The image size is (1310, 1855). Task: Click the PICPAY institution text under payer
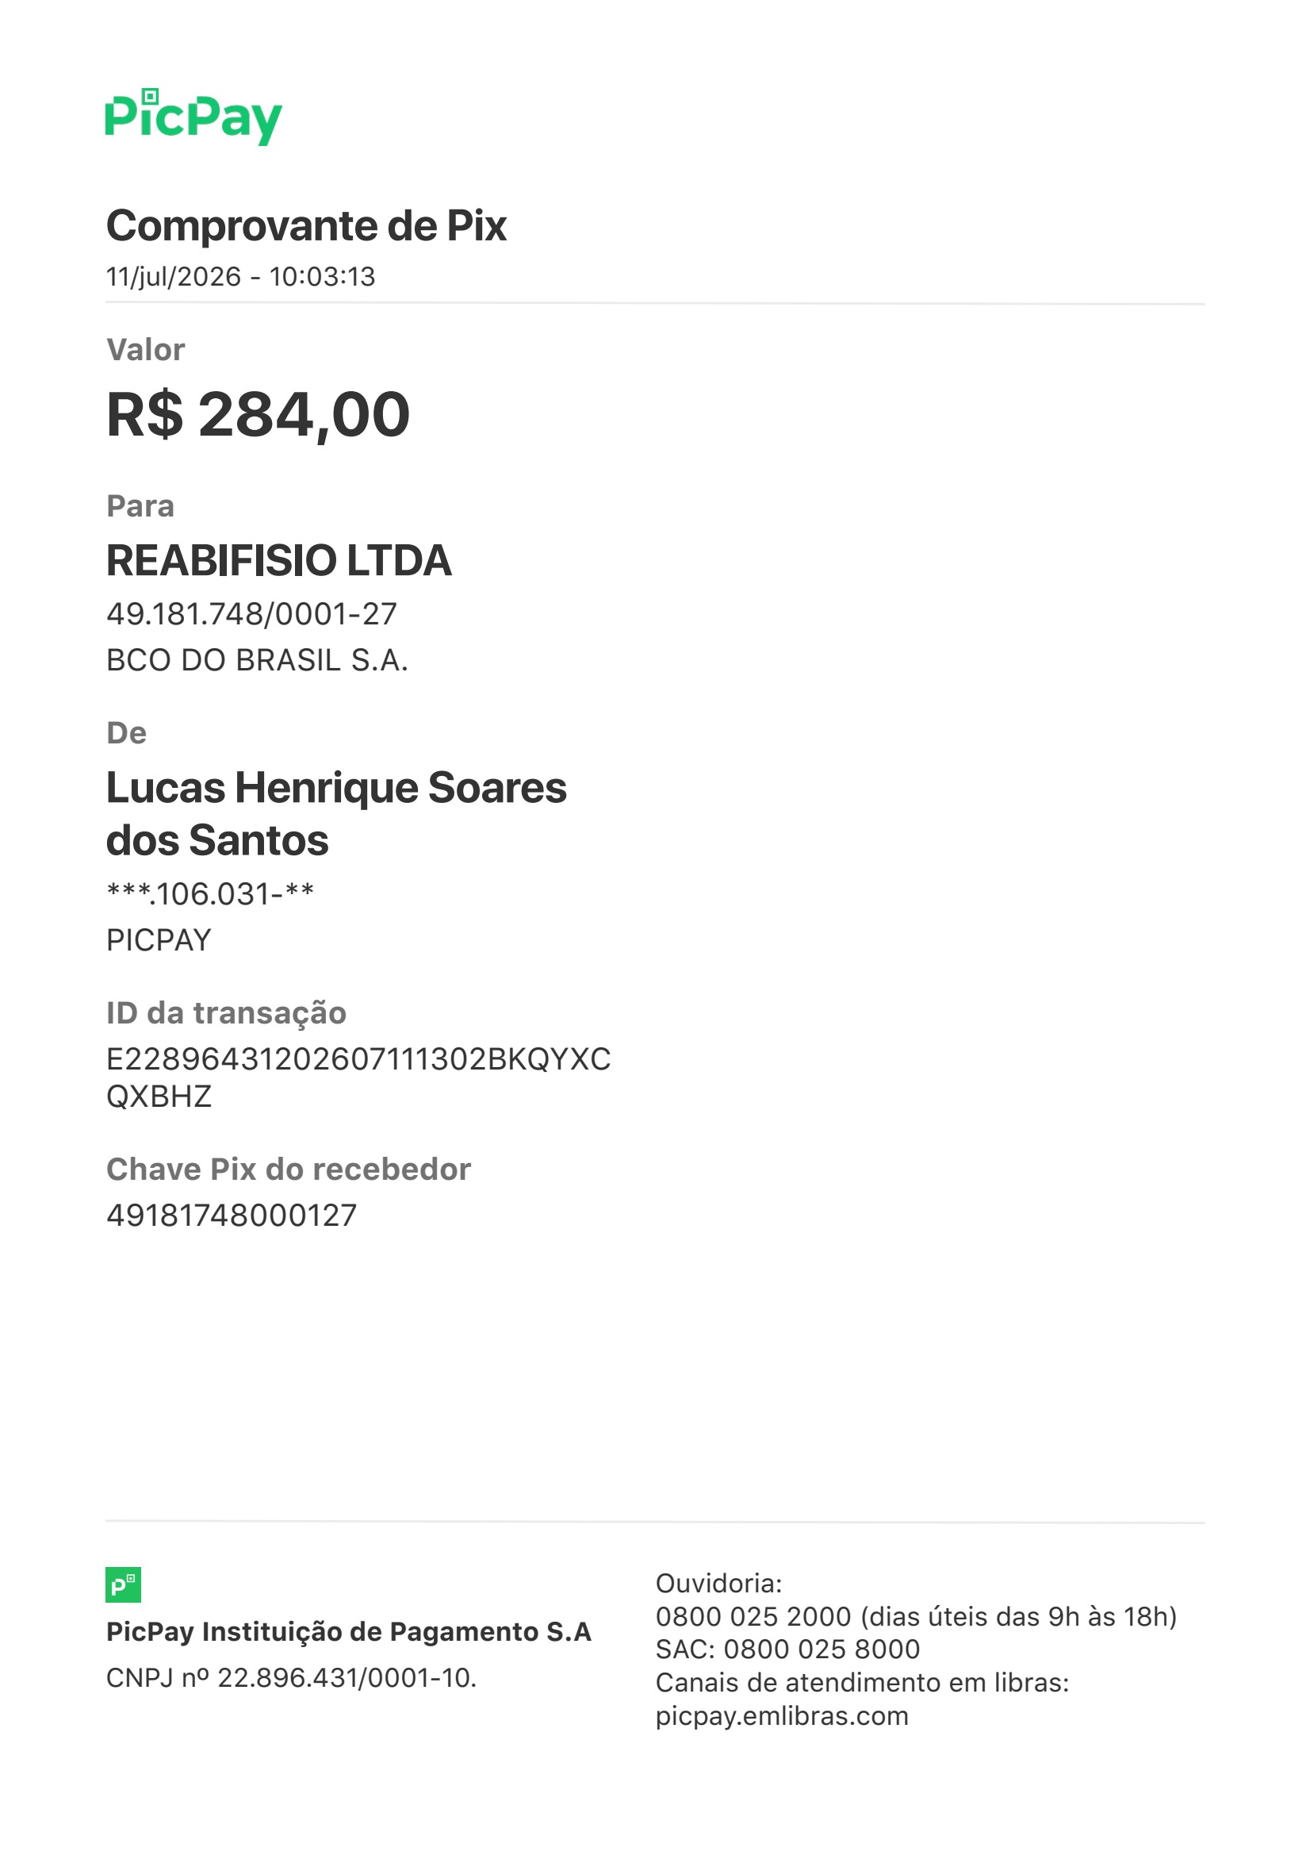(159, 940)
